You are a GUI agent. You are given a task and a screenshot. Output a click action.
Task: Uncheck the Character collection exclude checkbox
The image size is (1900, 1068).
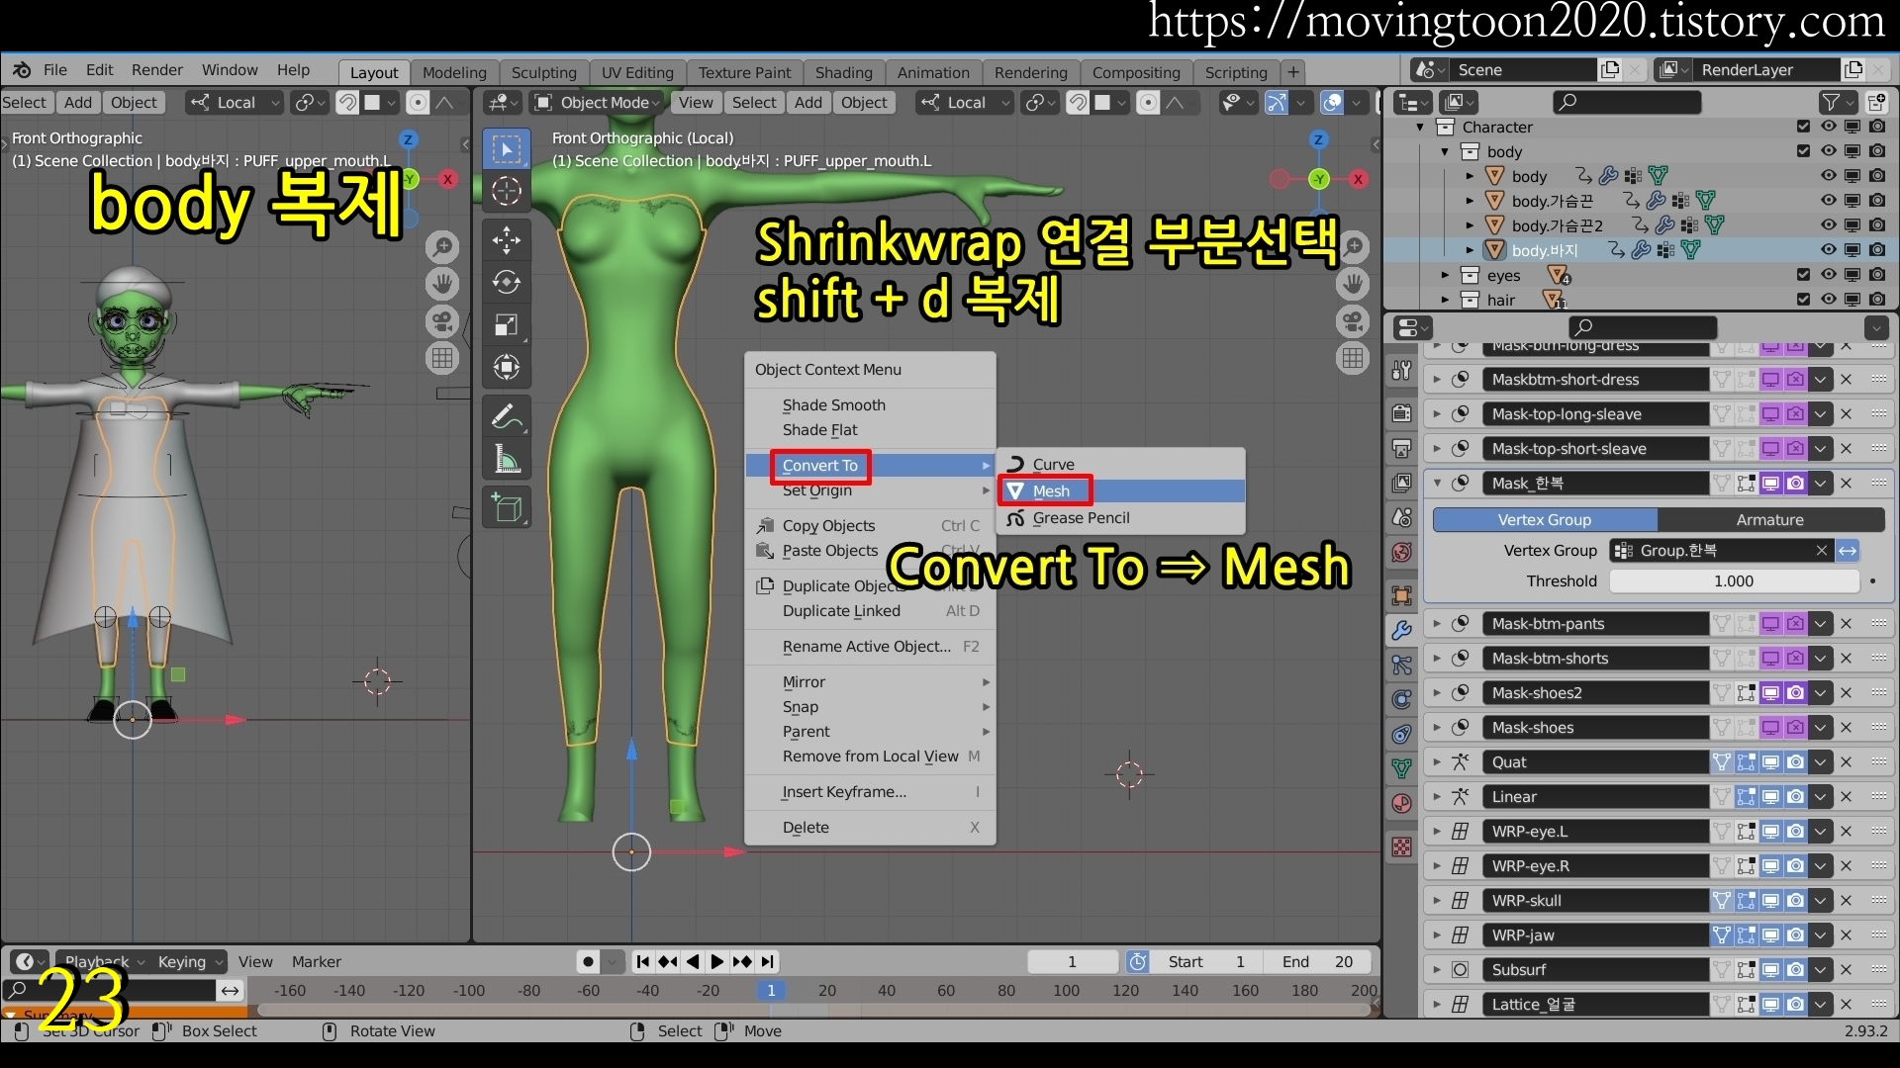pos(1803,127)
